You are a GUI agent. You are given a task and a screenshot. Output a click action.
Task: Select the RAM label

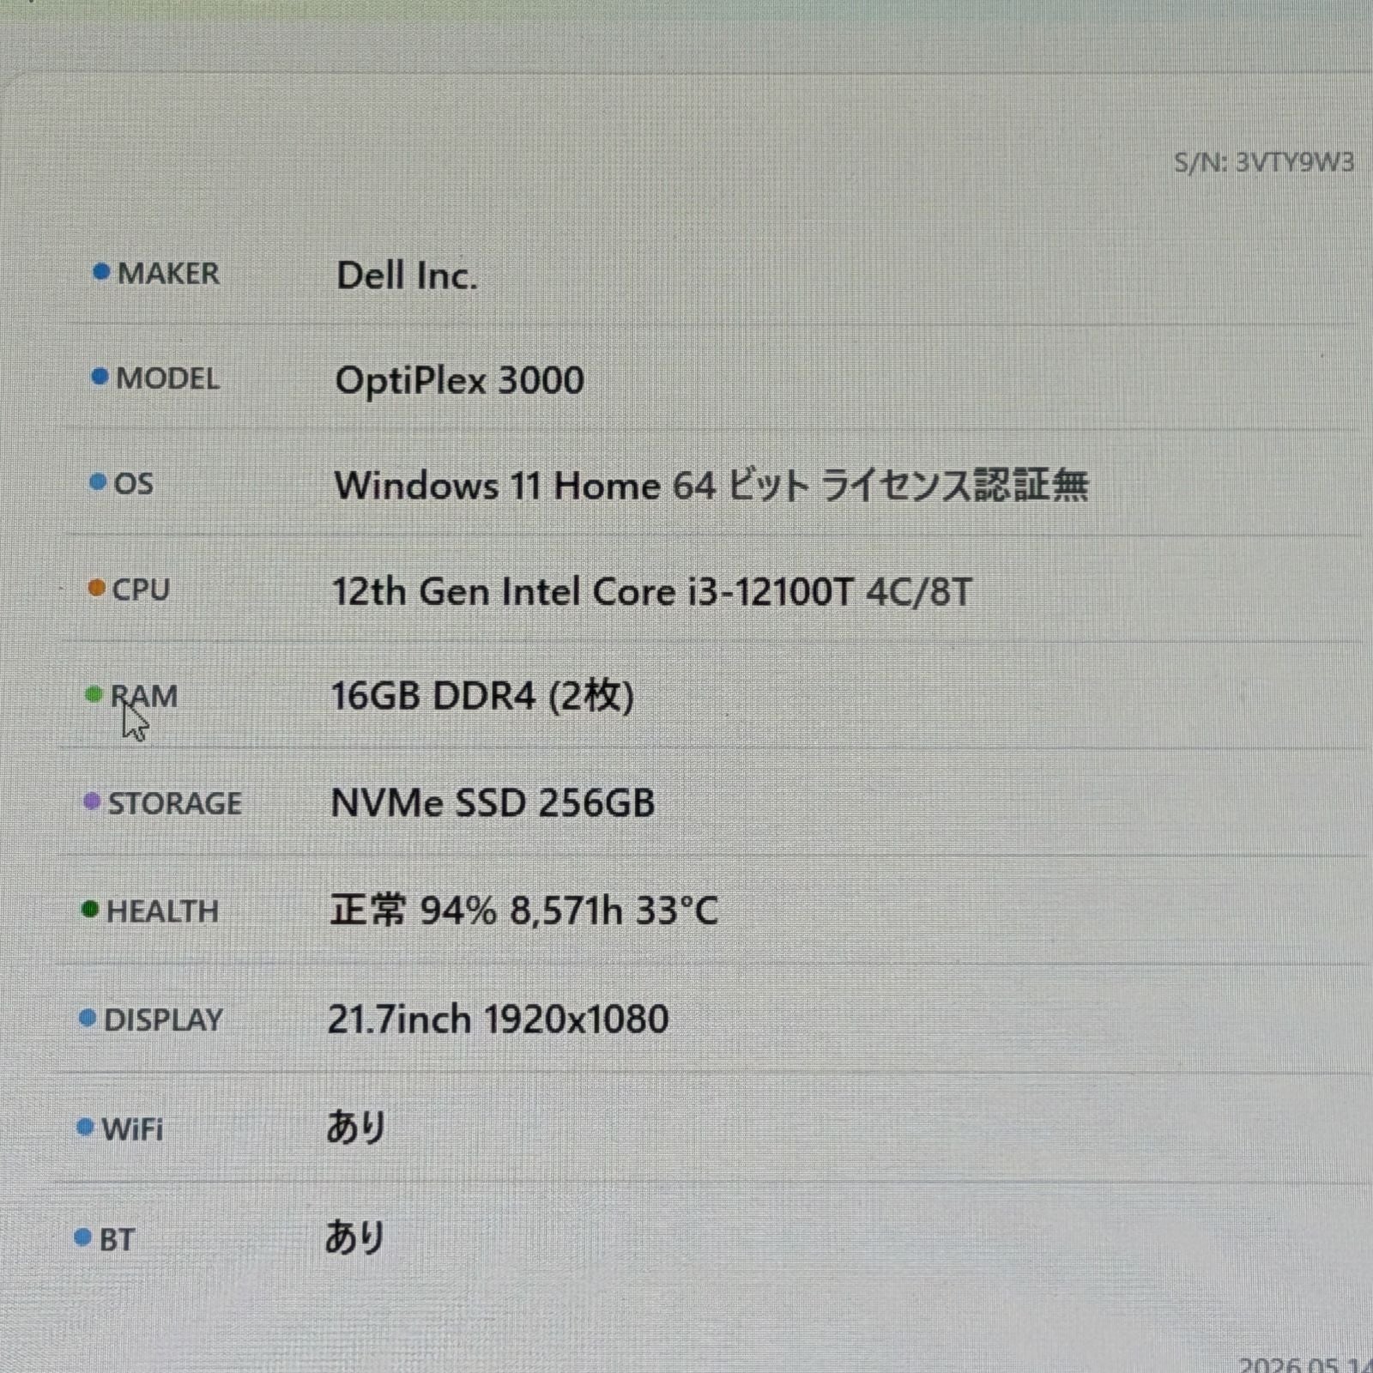click(x=144, y=696)
